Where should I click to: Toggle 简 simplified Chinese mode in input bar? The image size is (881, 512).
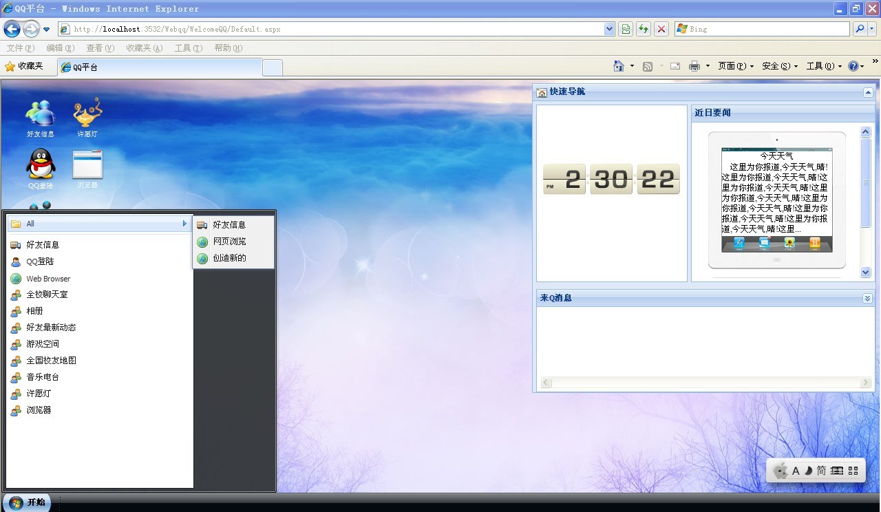coord(822,471)
